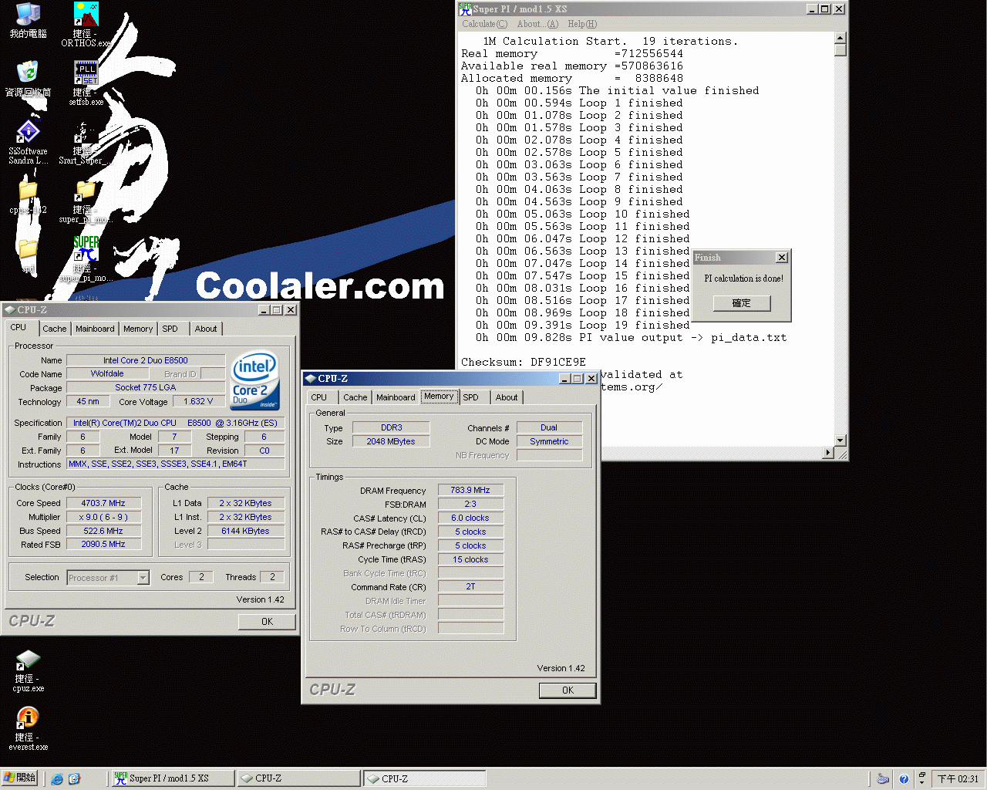The height and width of the screenshot is (790, 987).
Task: Click the Socket 775 LGA package value
Action: (146, 387)
